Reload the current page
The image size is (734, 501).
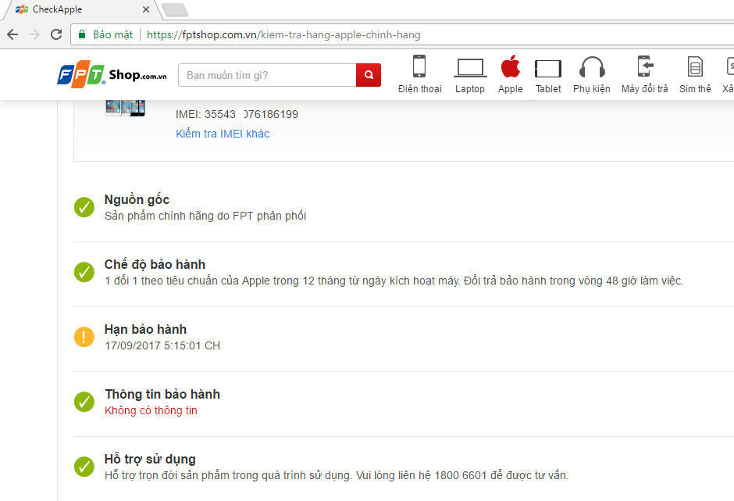tap(56, 34)
